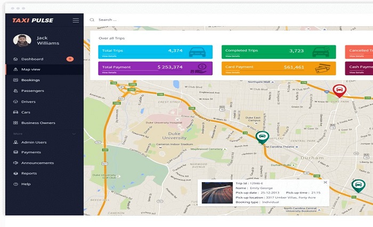
Task: View details on Cancelled Trips card
Action: 356,56
